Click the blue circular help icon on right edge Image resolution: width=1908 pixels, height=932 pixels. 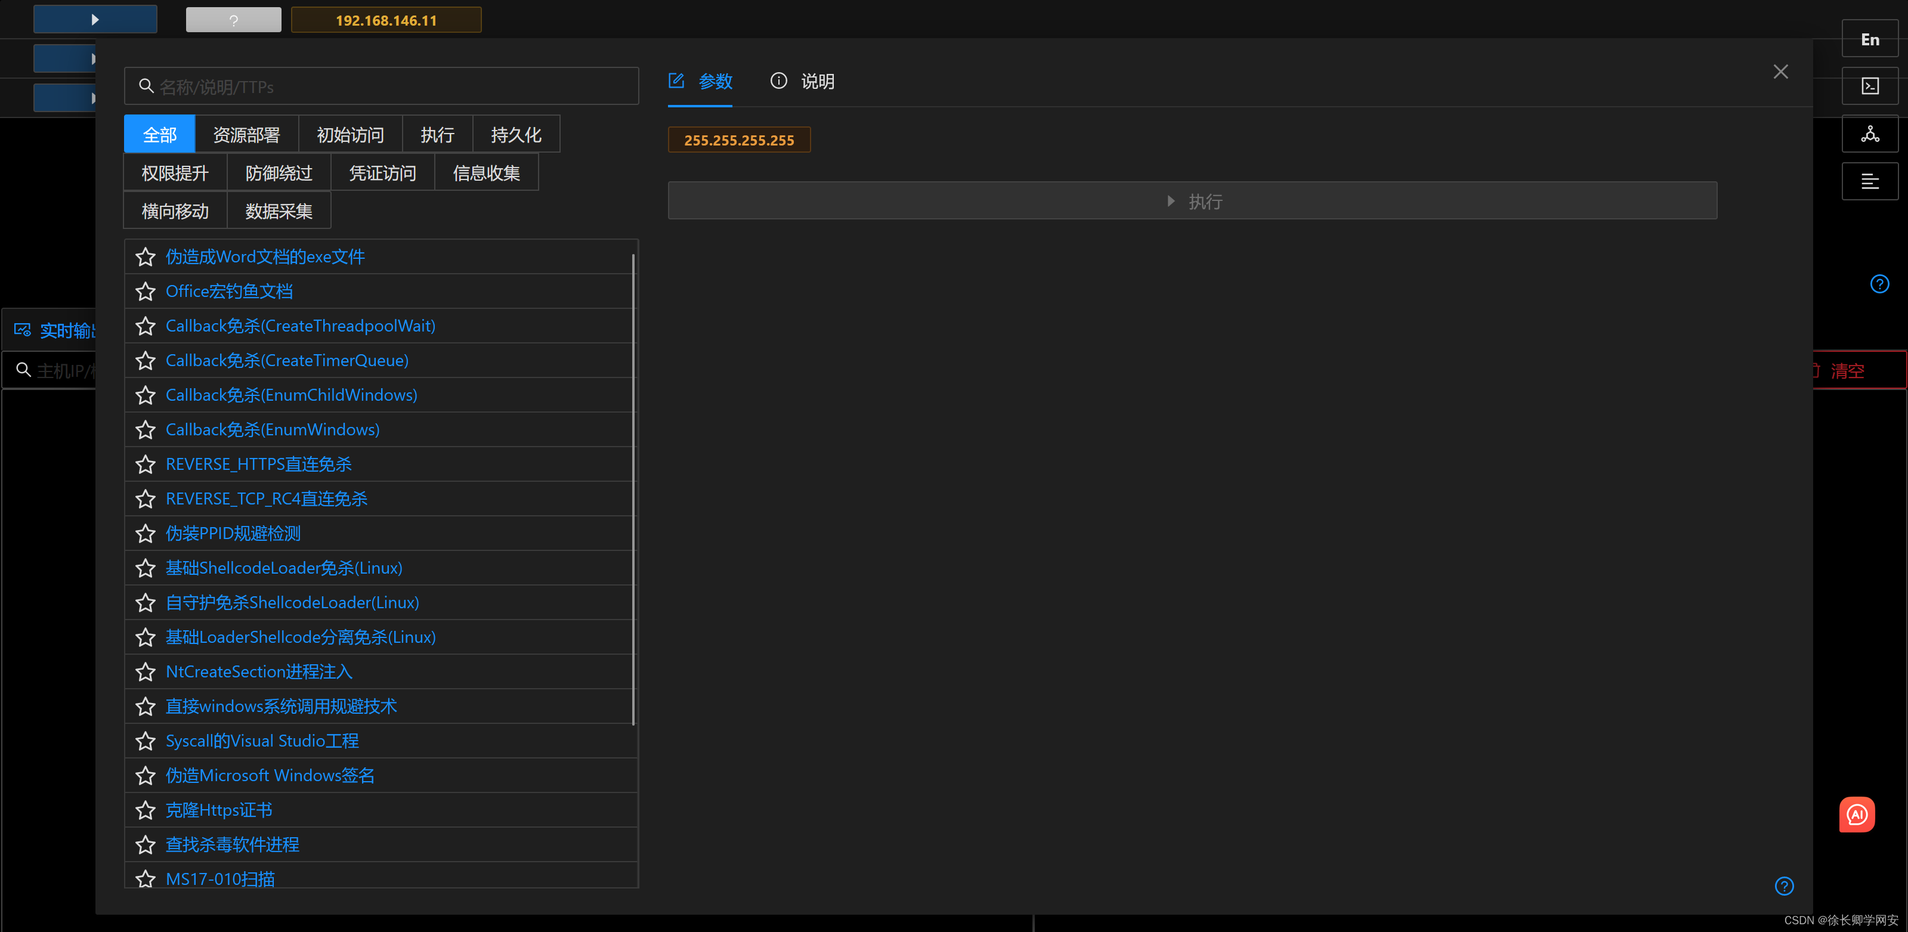(1879, 283)
